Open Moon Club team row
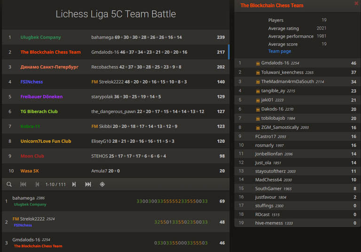This screenshot has width=361, height=252. 116,156
